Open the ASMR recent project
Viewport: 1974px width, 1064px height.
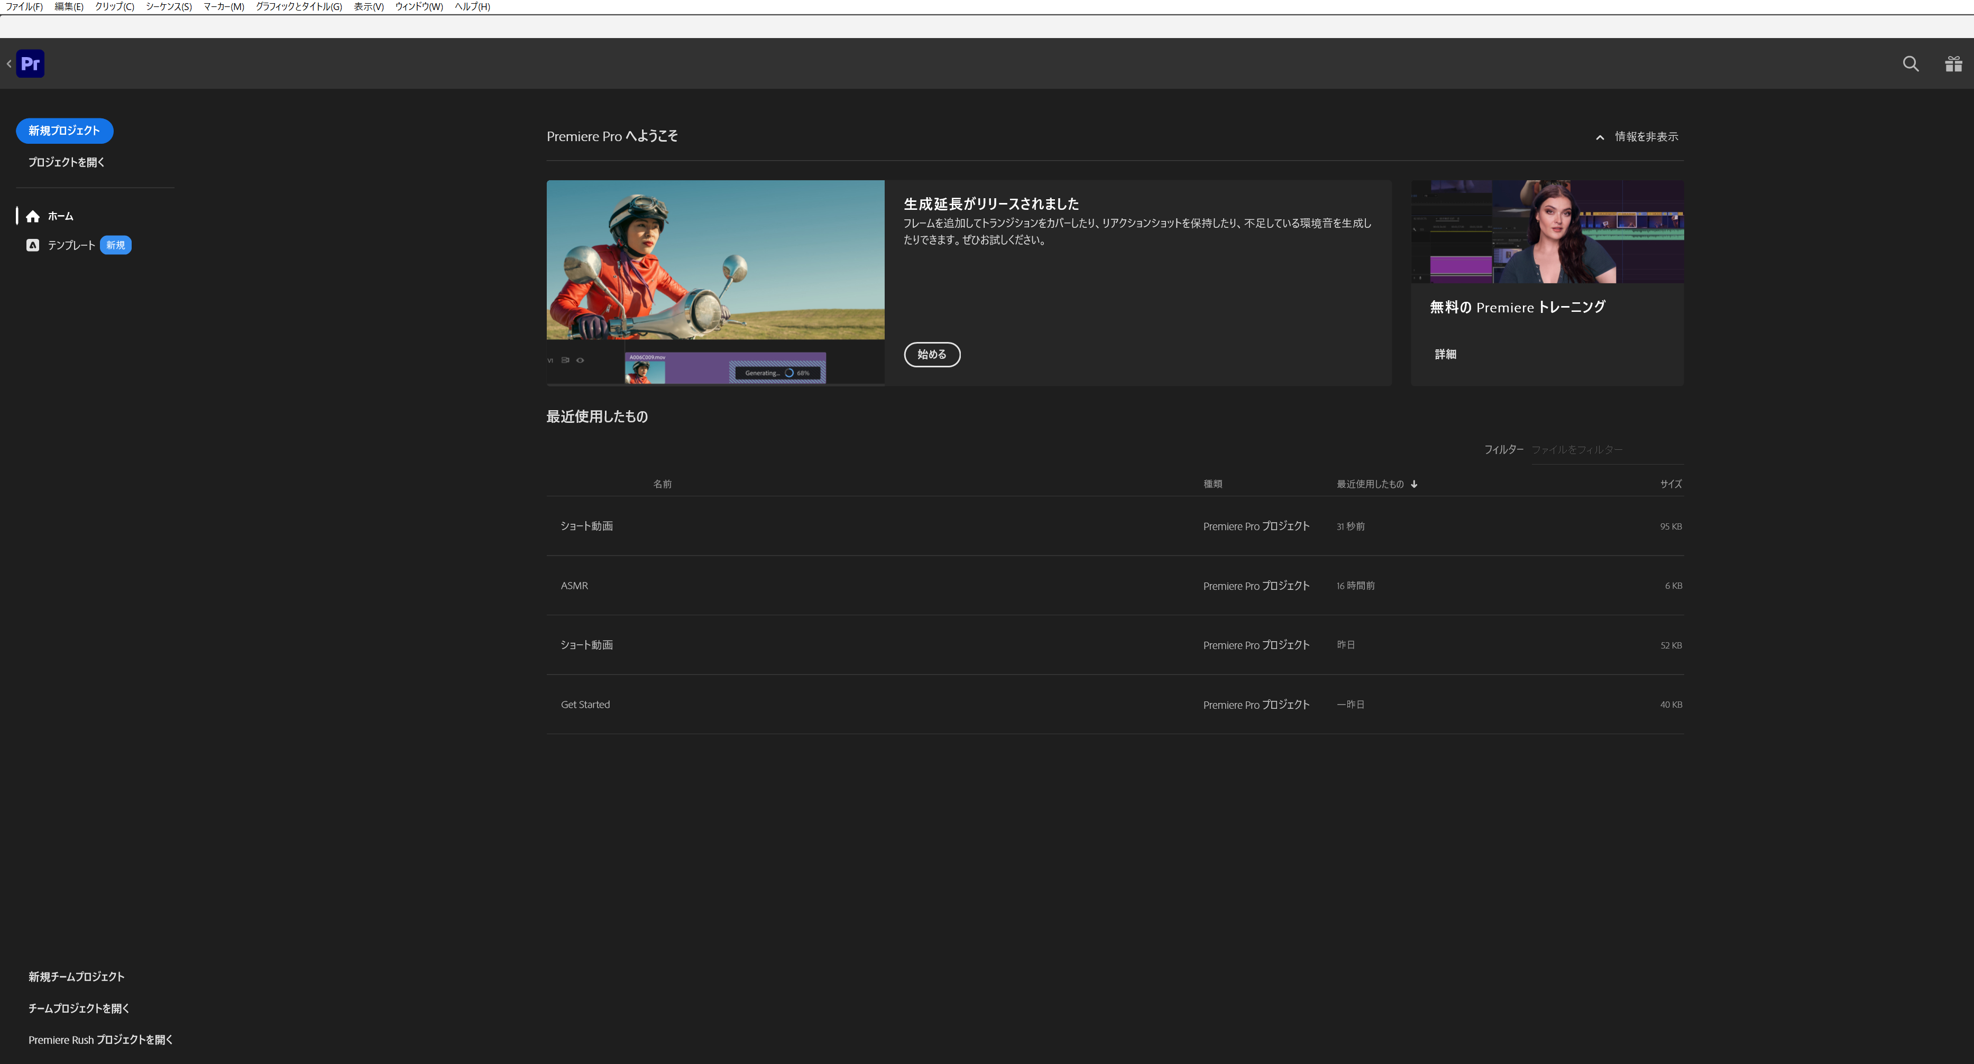pyautogui.click(x=575, y=586)
